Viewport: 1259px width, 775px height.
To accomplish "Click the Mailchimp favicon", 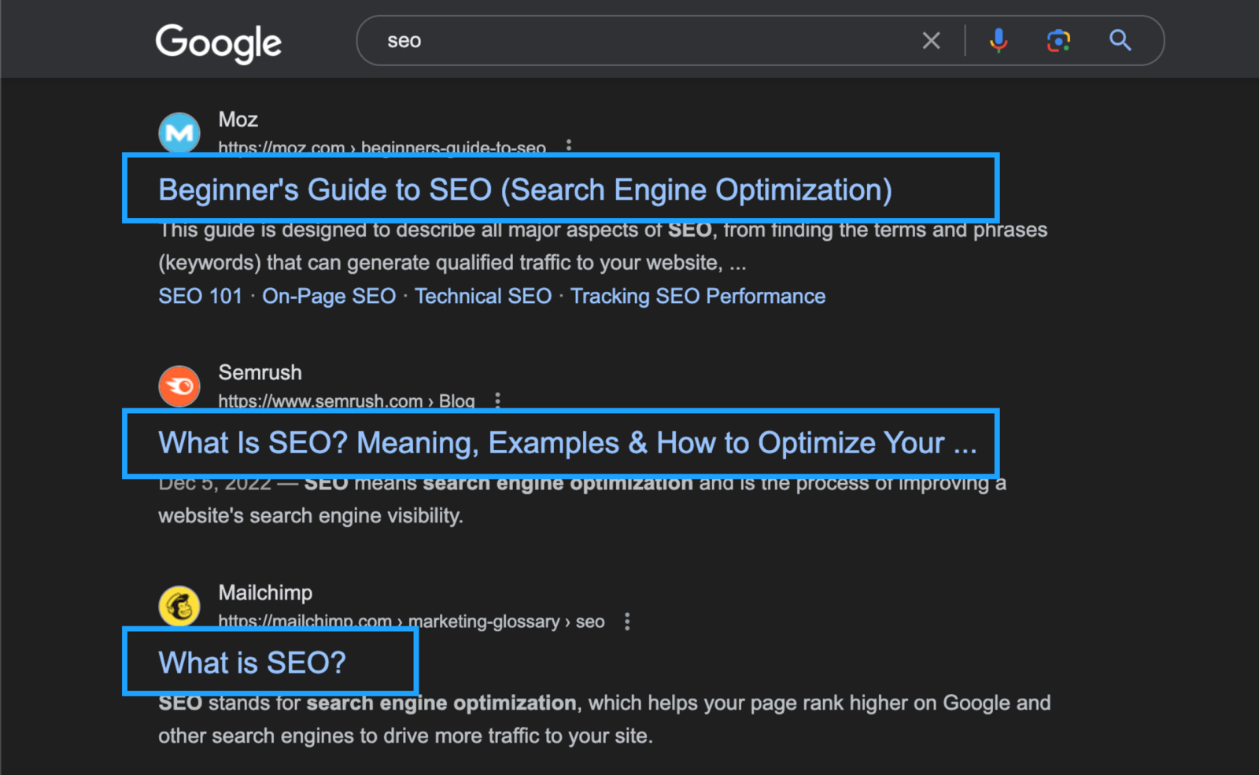I will click(x=179, y=606).
